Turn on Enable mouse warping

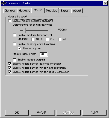point(14,60)
